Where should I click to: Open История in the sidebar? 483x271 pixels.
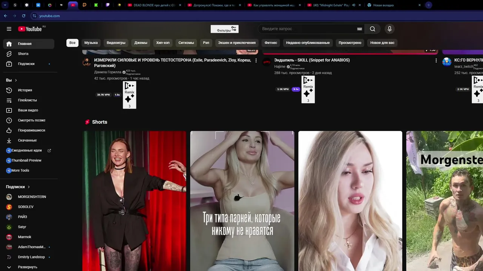tap(29, 90)
